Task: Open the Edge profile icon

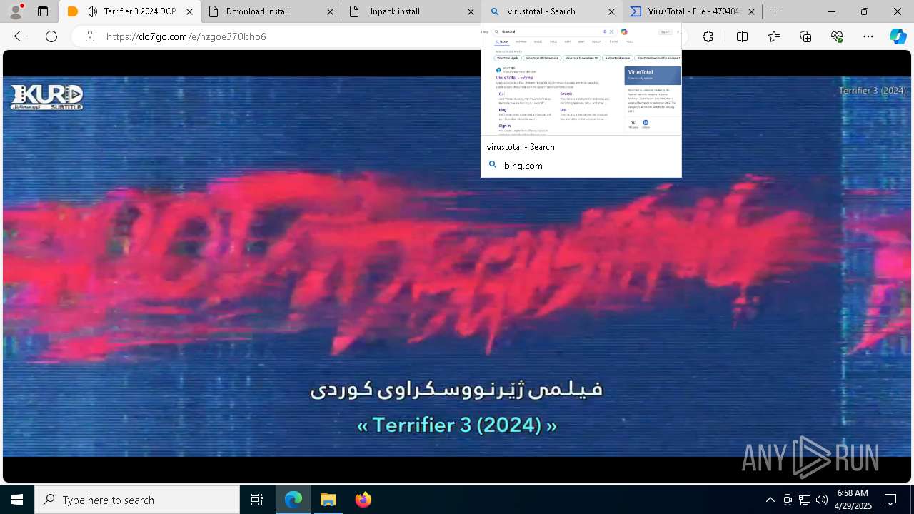Action: 16,11
